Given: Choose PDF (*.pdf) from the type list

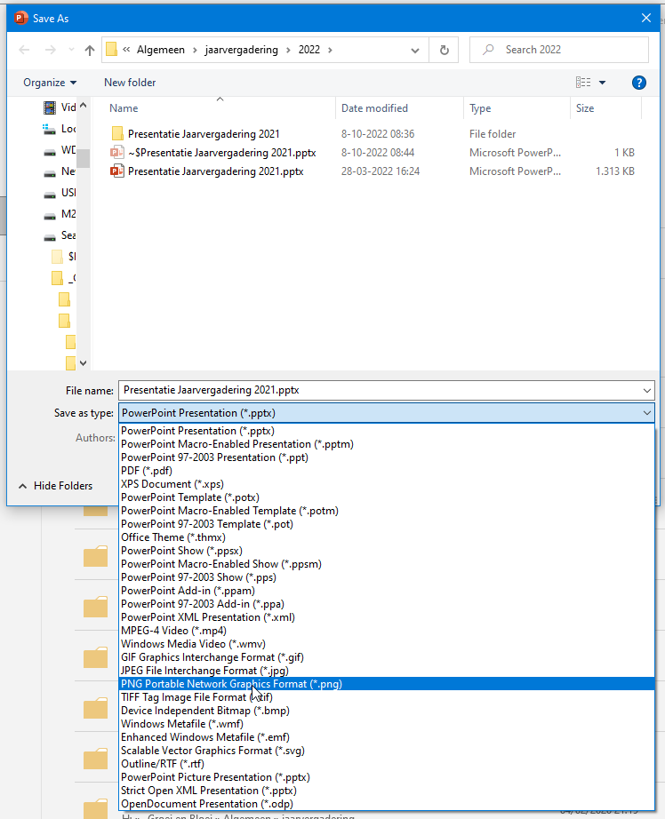Looking at the screenshot, I should tap(147, 471).
